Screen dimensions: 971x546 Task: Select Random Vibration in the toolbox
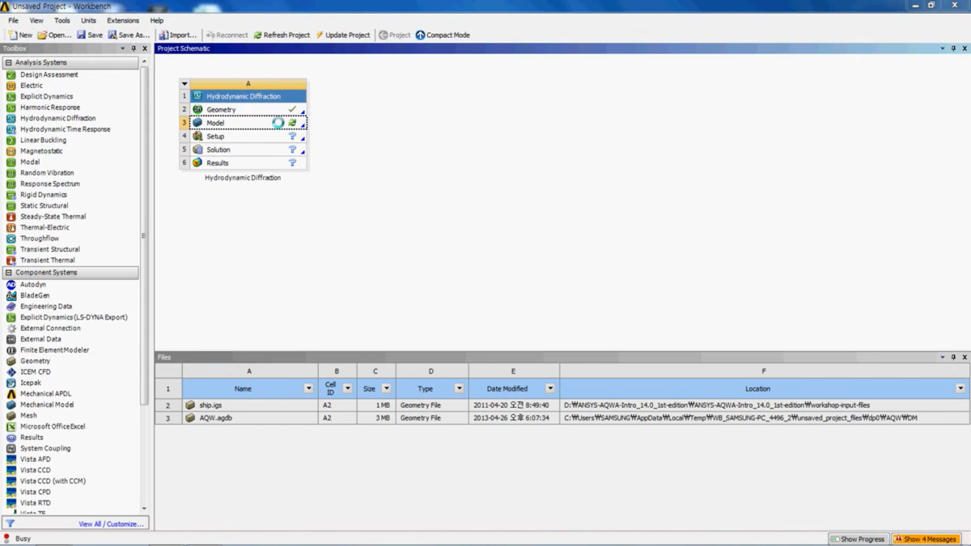coord(47,173)
